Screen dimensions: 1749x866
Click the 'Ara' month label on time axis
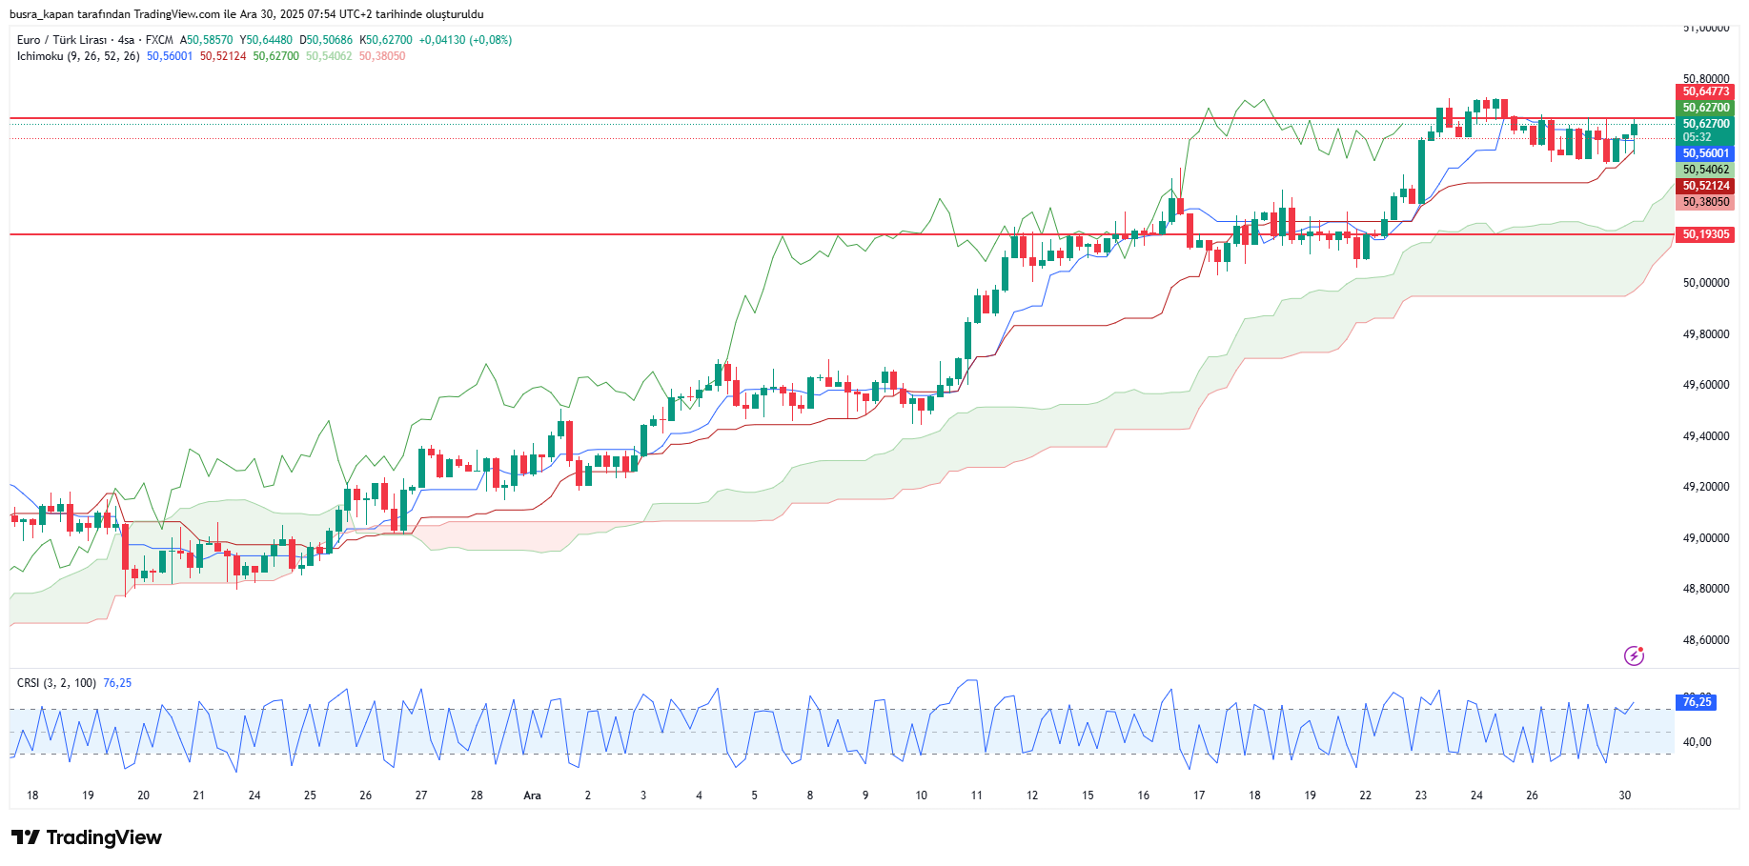[x=532, y=796]
